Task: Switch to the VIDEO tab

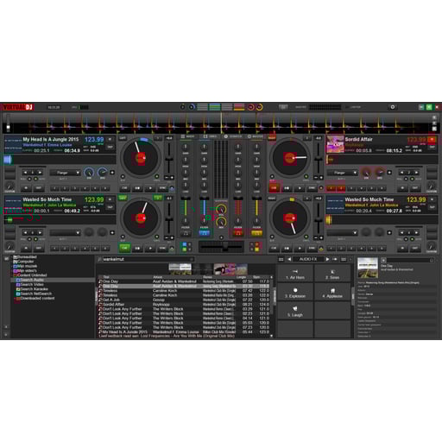Action: click(210, 136)
